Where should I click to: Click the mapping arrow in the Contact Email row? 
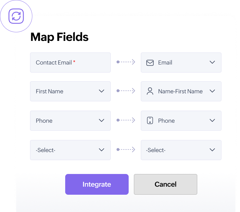[126, 62]
